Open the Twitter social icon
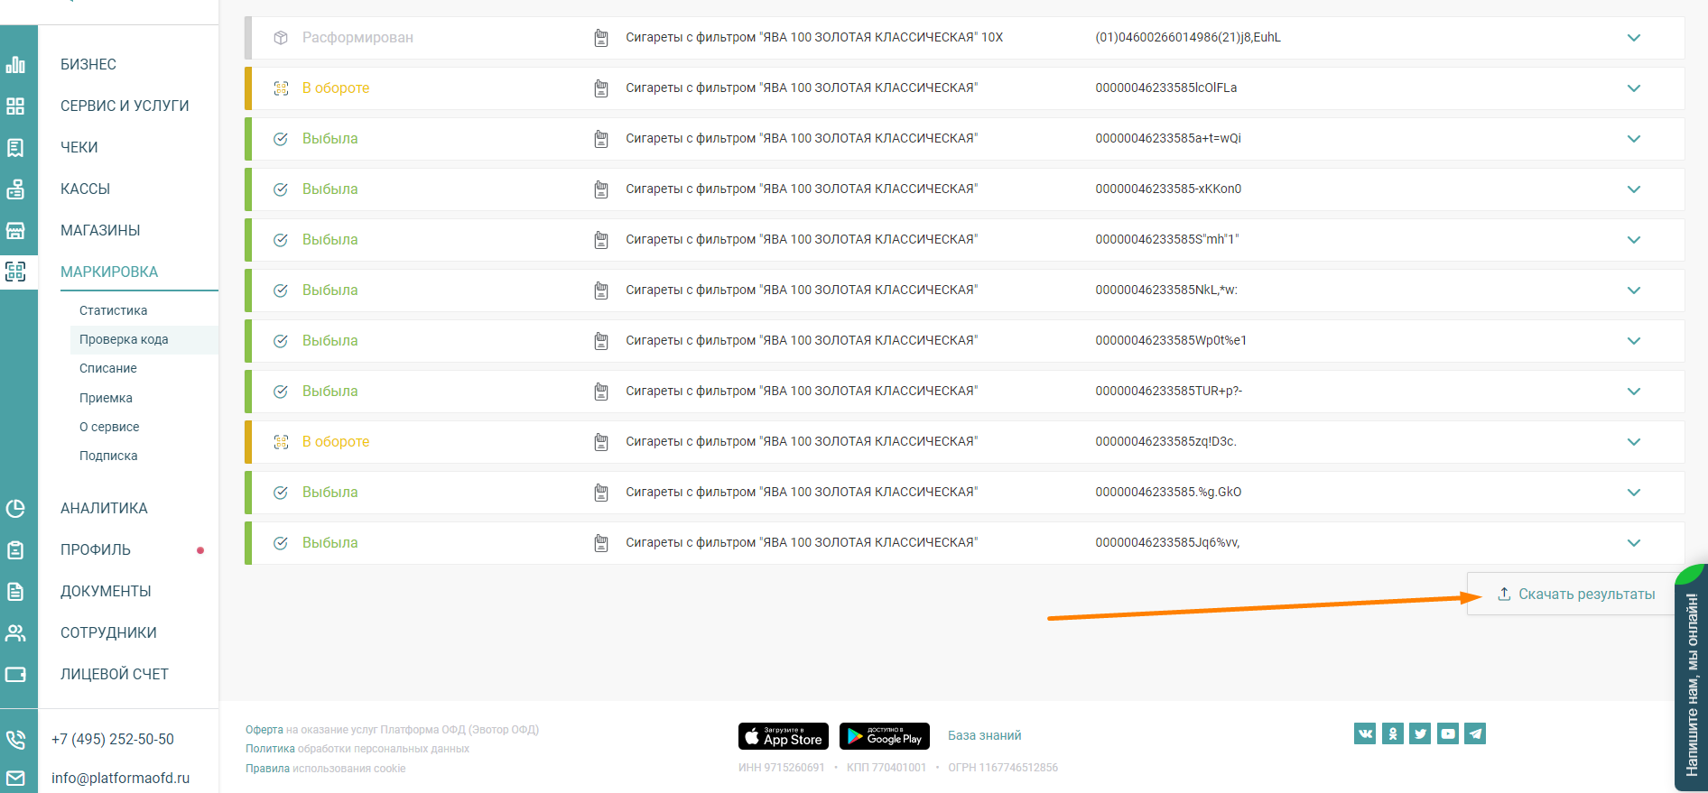The height and width of the screenshot is (793, 1708). (x=1420, y=733)
